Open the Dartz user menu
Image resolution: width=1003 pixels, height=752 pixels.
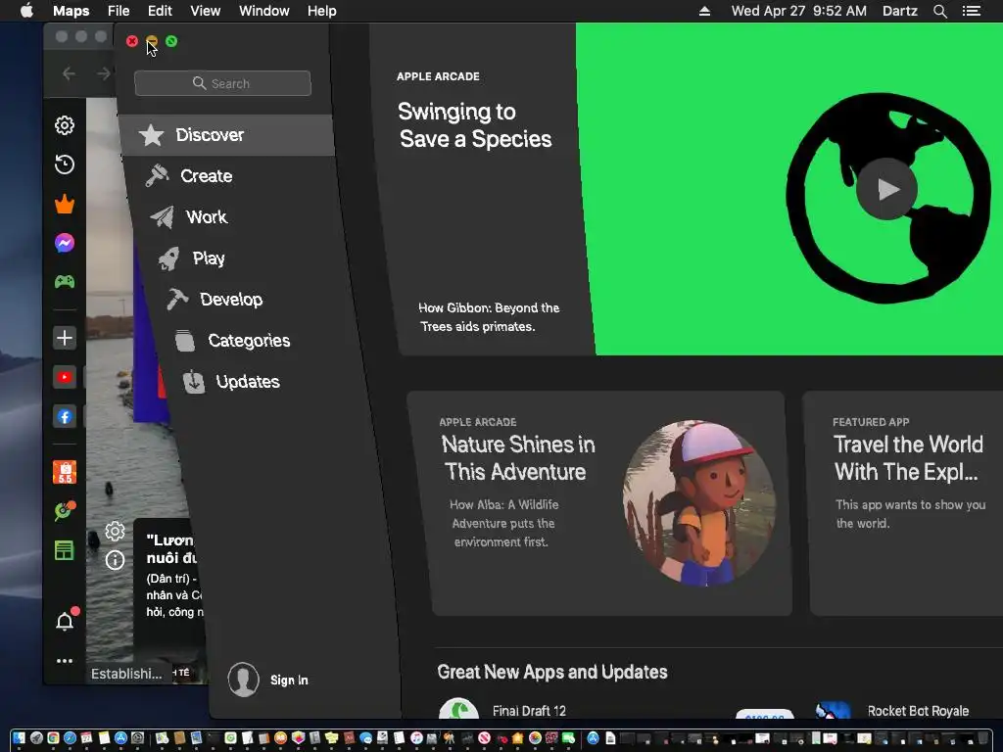click(899, 11)
